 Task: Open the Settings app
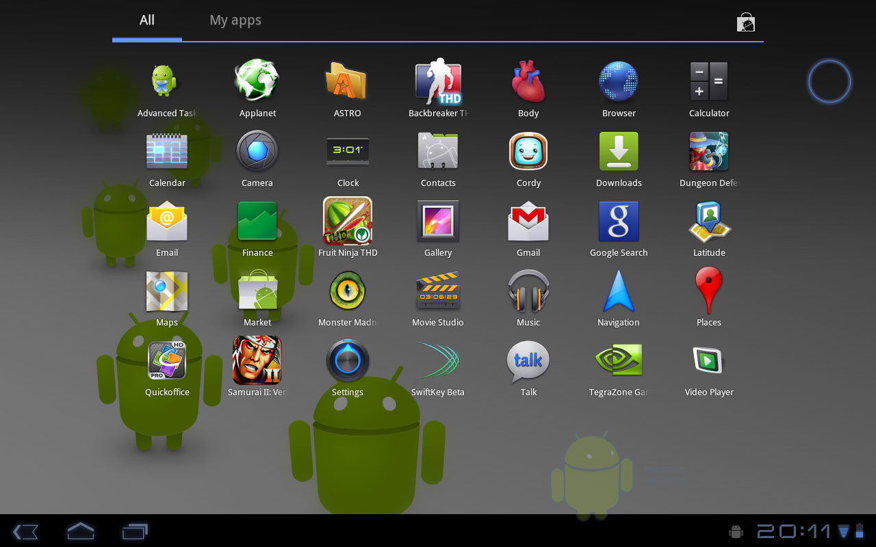pyautogui.click(x=348, y=361)
